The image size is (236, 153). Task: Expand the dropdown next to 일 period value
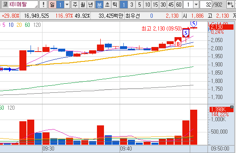pos(67,5)
